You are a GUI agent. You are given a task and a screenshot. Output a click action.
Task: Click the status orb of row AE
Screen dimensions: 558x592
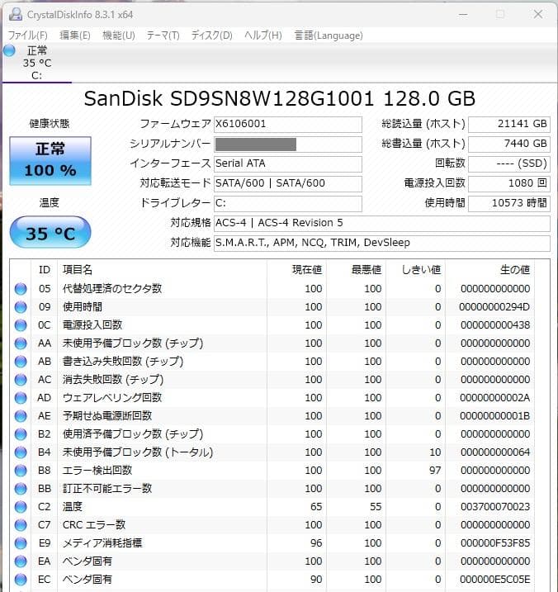[21, 415]
